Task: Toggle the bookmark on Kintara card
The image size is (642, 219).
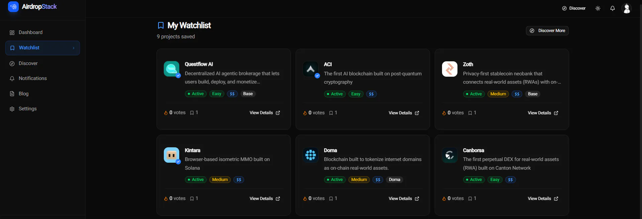Action: (x=192, y=199)
